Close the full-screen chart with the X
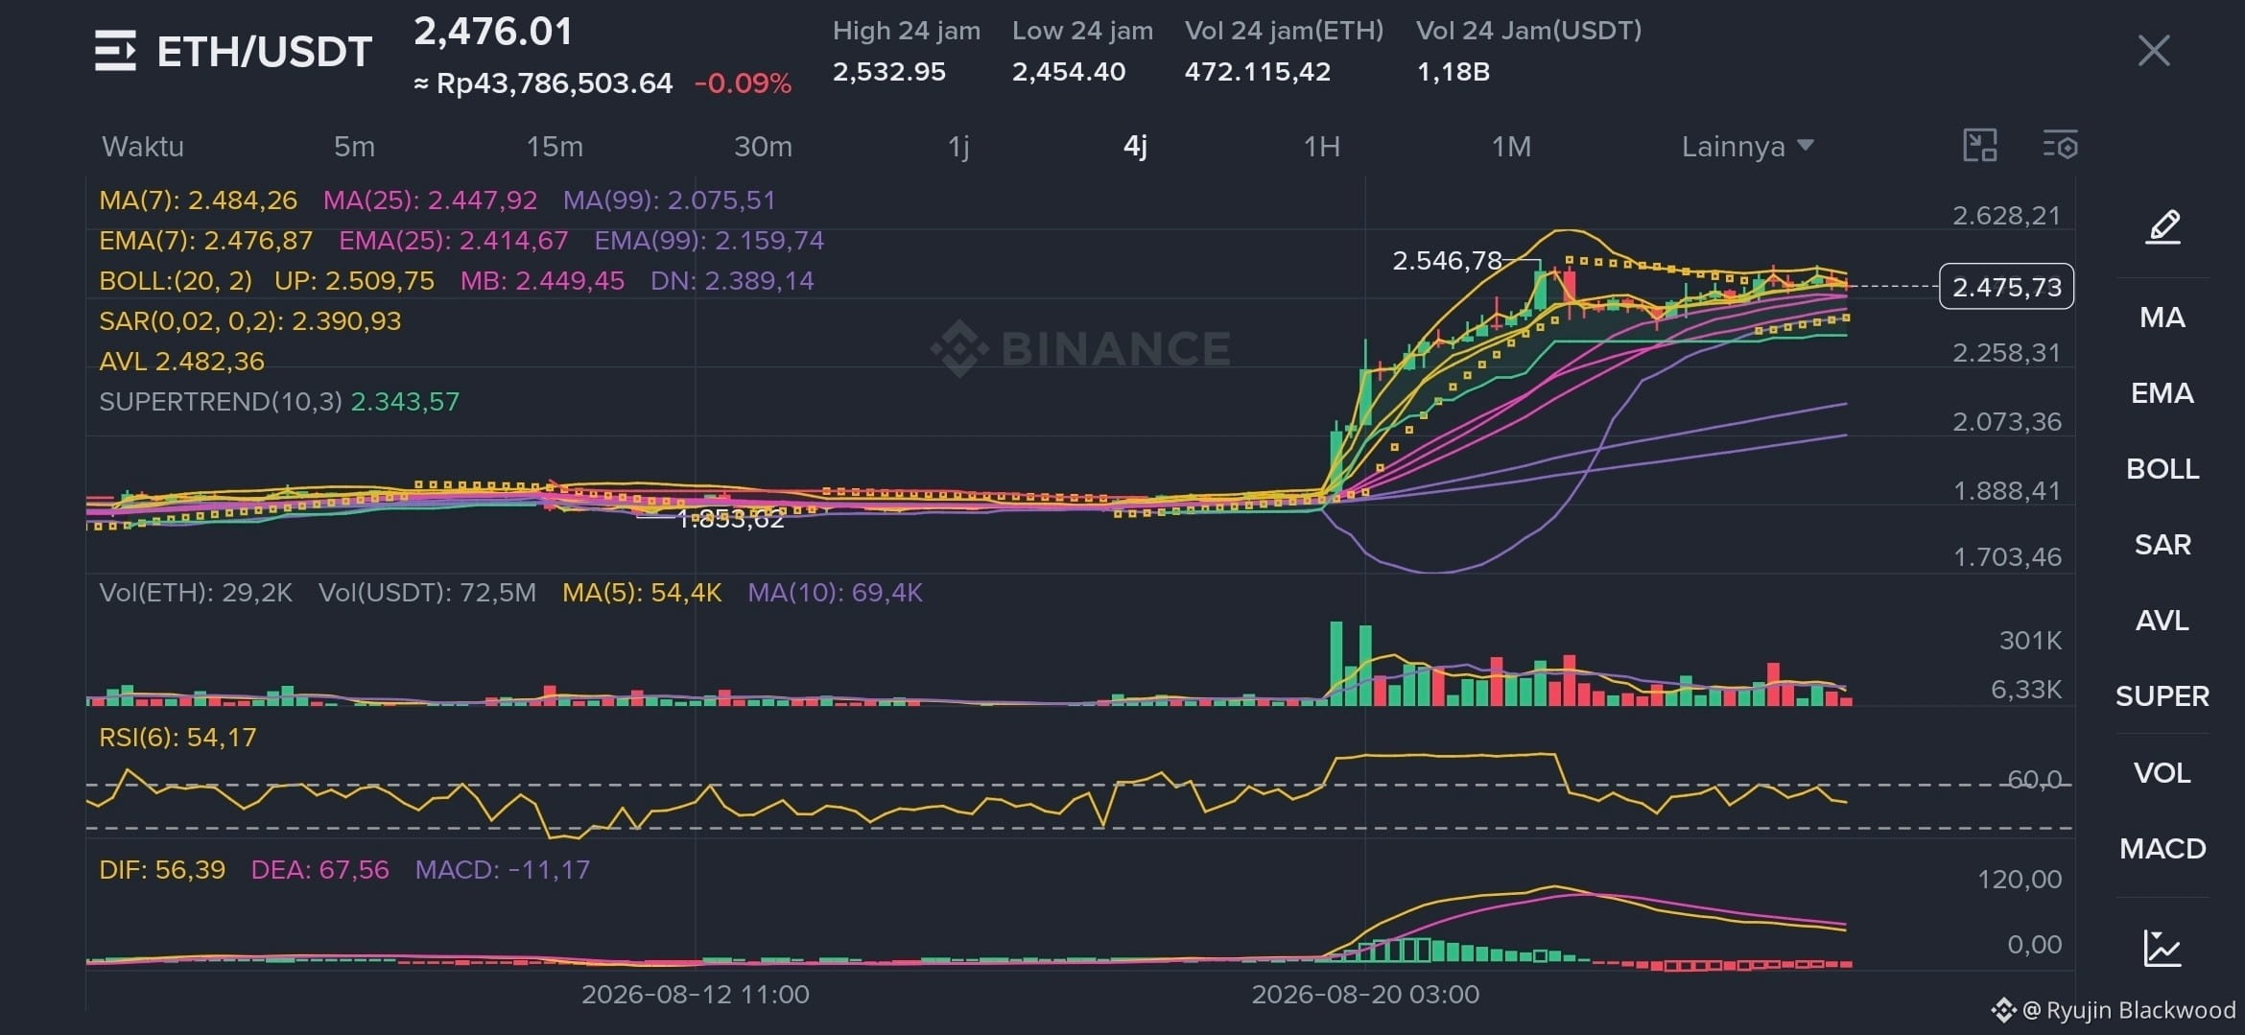Viewport: 2245px width, 1035px height. coord(2154,50)
